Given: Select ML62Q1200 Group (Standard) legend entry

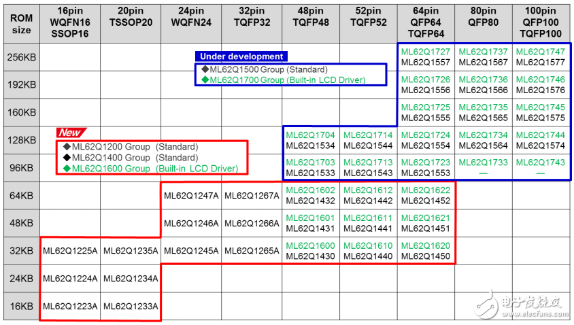Looking at the screenshot, I should click(131, 147).
